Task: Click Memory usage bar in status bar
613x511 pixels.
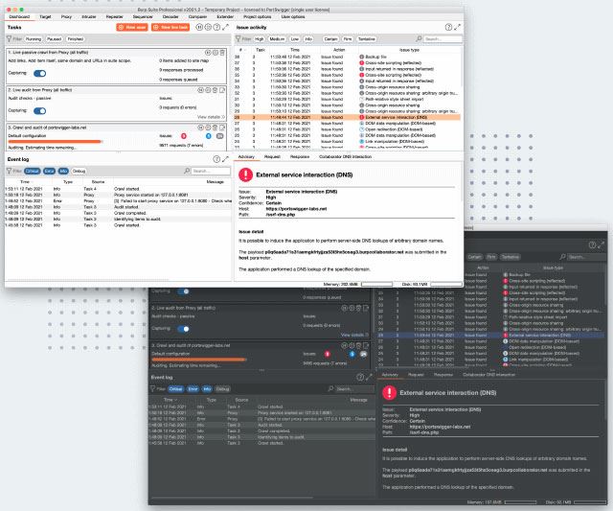Action: [376, 284]
